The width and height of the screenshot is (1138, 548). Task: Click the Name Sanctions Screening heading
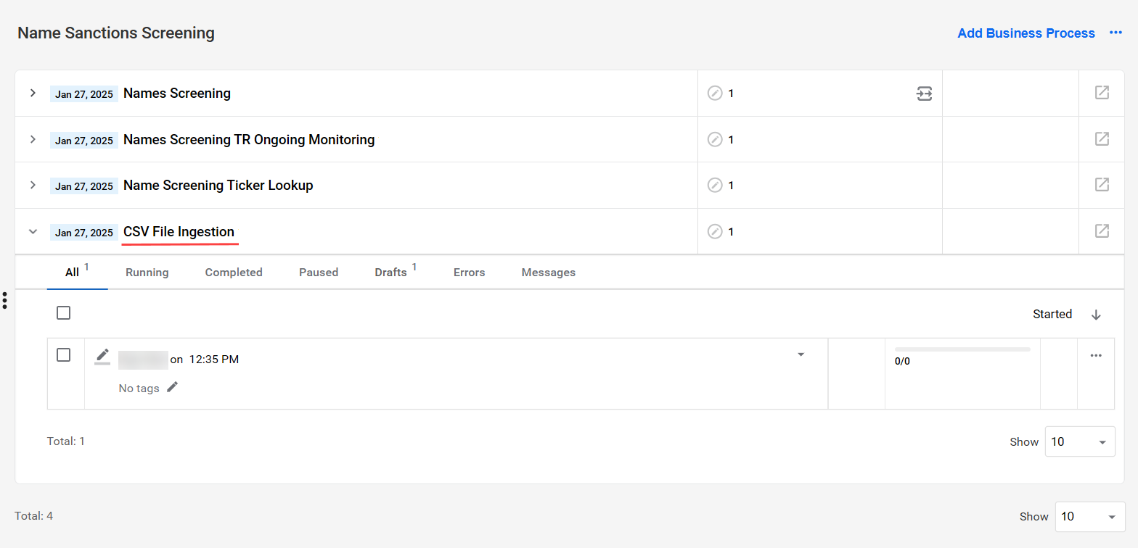116,33
